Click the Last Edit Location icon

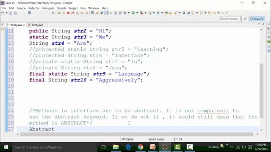tap(210, 13)
